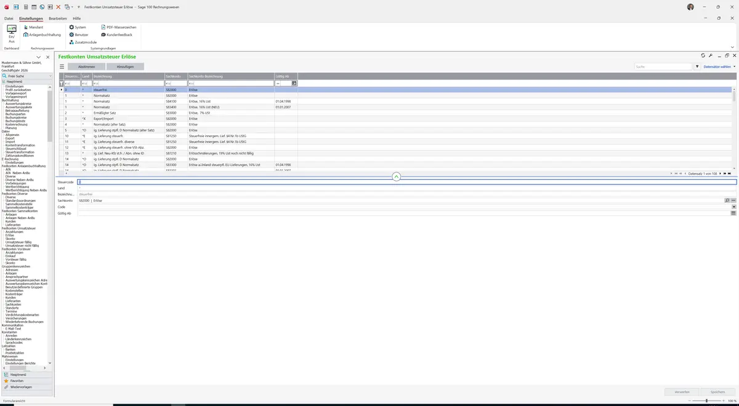Expand the Code dropdown in the detail form

point(733,207)
